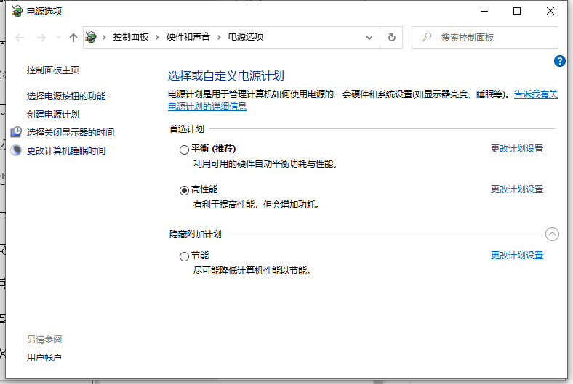Click the search magnifier icon
573x384 pixels.
coord(427,37)
